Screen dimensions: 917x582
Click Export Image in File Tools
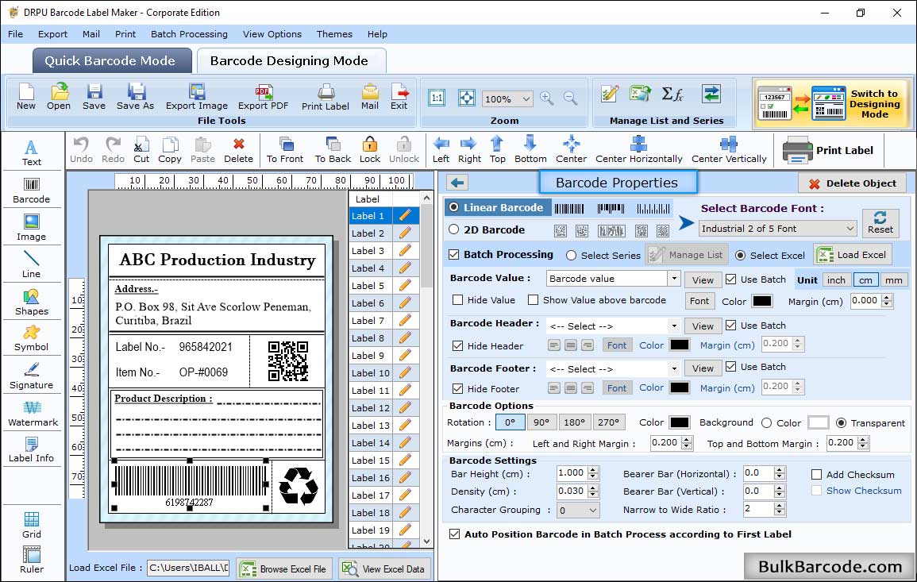pyautogui.click(x=197, y=97)
